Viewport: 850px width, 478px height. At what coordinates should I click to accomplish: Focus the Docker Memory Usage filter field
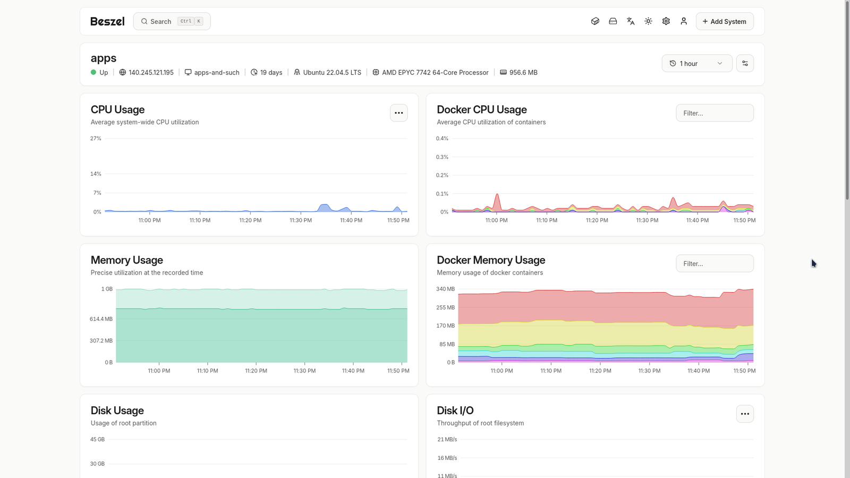715,263
